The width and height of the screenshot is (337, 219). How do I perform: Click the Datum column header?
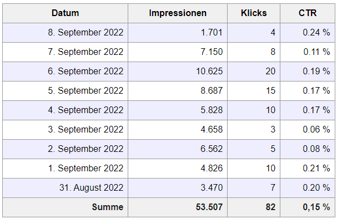point(66,13)
